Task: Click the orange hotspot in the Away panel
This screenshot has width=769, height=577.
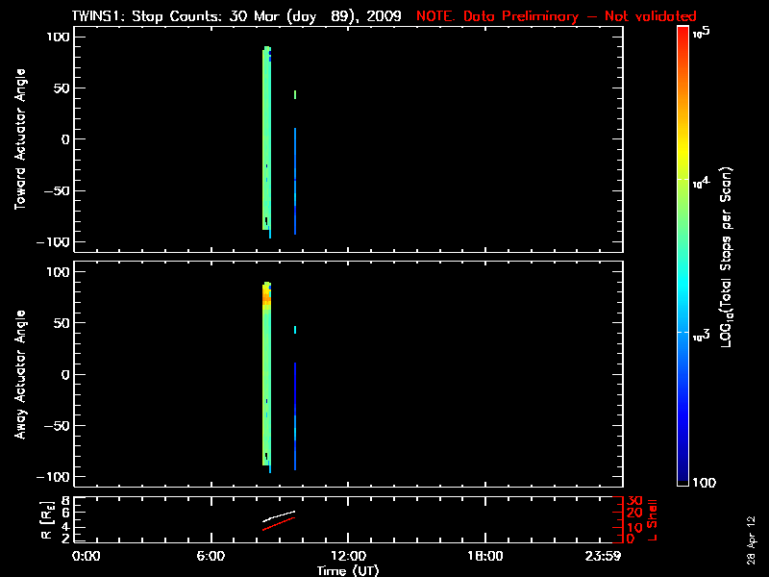Action: point(266,298)
